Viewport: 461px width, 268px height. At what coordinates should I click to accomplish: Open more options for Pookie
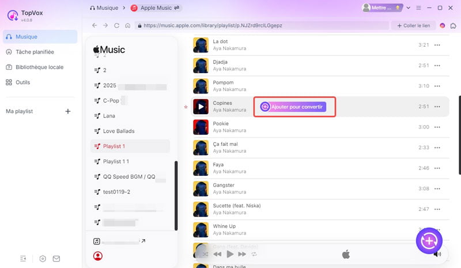click(x=437, y=127)
